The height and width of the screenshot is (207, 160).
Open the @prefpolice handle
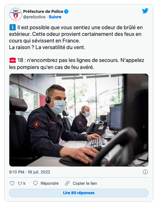coord(34,17)
